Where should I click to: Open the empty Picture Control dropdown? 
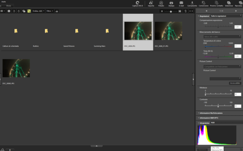[225, 79]
